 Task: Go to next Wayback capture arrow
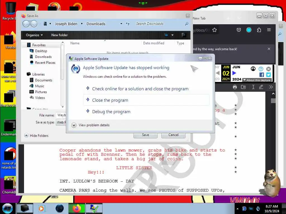(x=234, y=73)
